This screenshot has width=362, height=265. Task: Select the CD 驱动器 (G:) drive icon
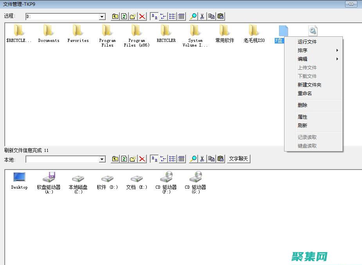[195, 178]
